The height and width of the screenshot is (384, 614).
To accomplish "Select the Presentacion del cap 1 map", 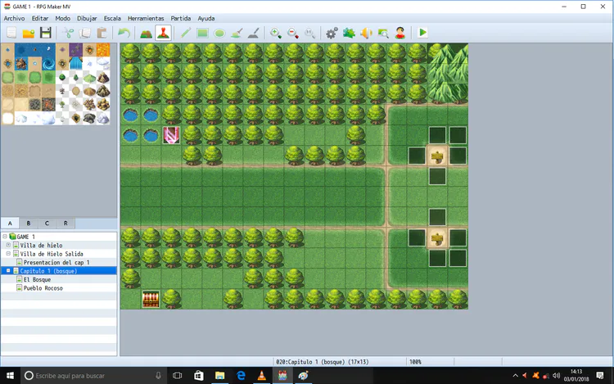I will tap(56, 262).
